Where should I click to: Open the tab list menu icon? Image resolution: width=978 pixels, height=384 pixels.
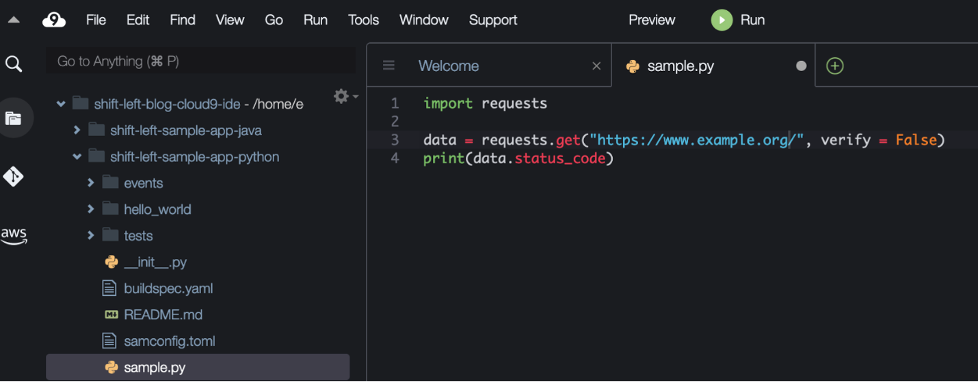click(388, 66)
